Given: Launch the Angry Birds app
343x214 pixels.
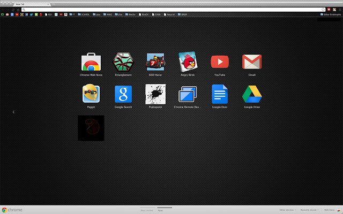Looking at the screenshot, I should click(x=188, y=65).
